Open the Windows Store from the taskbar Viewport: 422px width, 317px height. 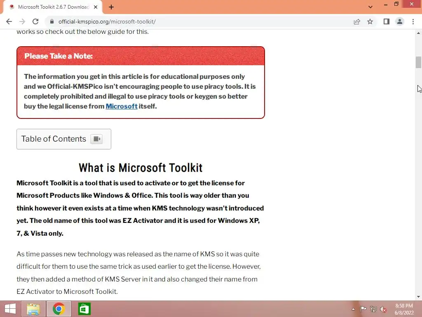coord(84,309)
